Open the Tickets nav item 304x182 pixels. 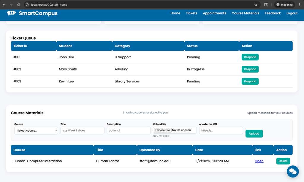click(191, 13)
